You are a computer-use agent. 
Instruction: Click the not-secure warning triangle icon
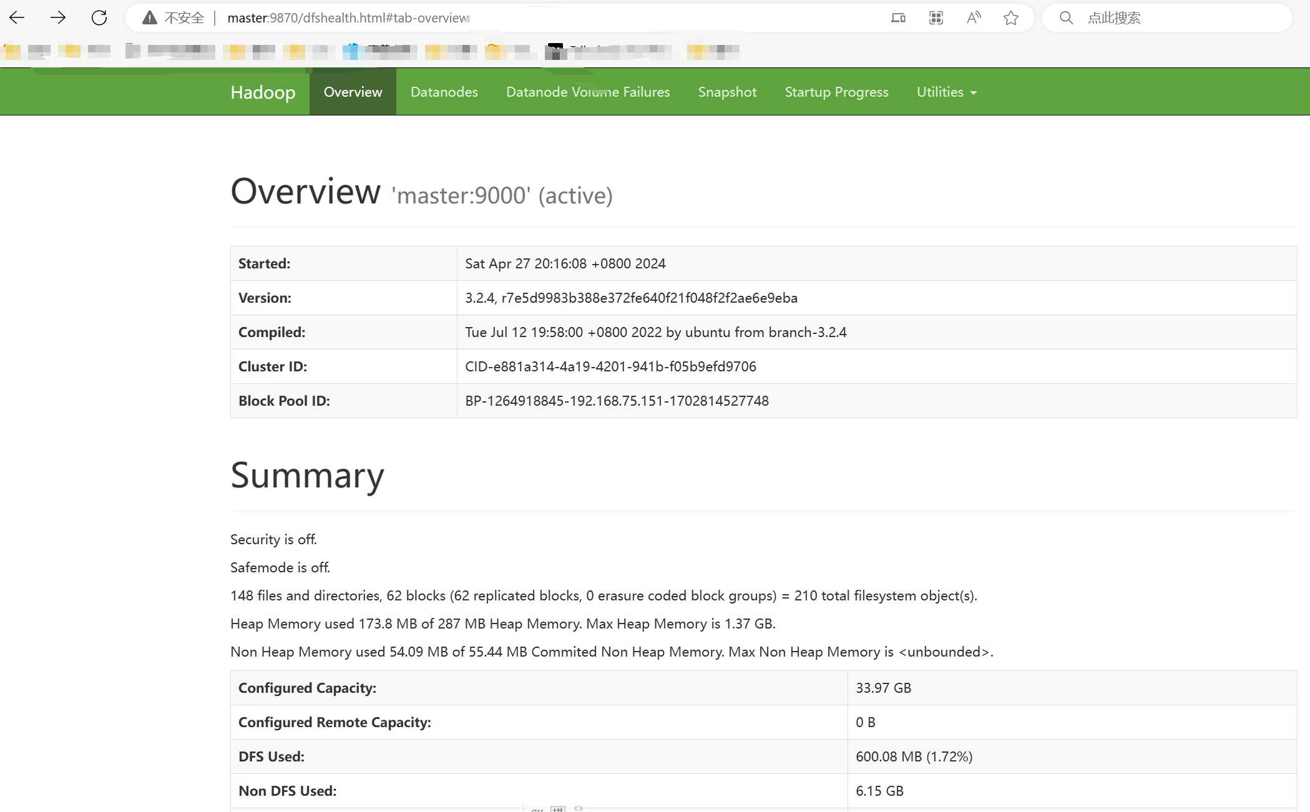pyautogui.click(x=149, y=18)
